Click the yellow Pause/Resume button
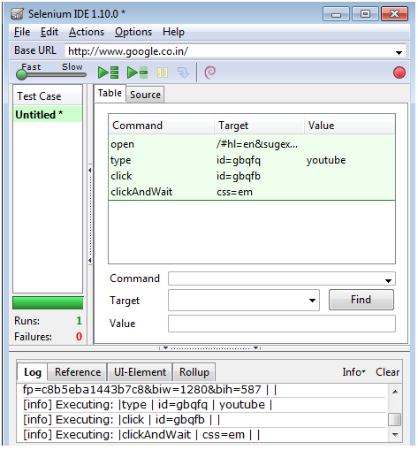This screenshot has width=418, height=450. (x=163, y=72)
